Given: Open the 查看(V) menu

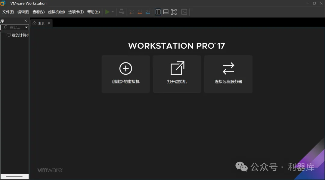Looking at the screenshot, I should 39,12.
